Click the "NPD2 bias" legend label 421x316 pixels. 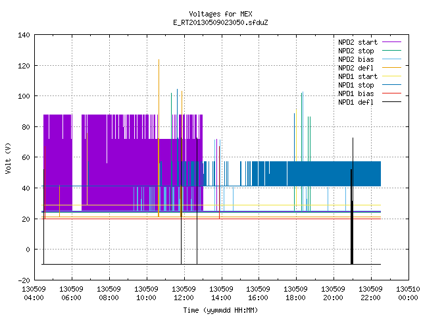pyautogui.click(x=356, y=59)
